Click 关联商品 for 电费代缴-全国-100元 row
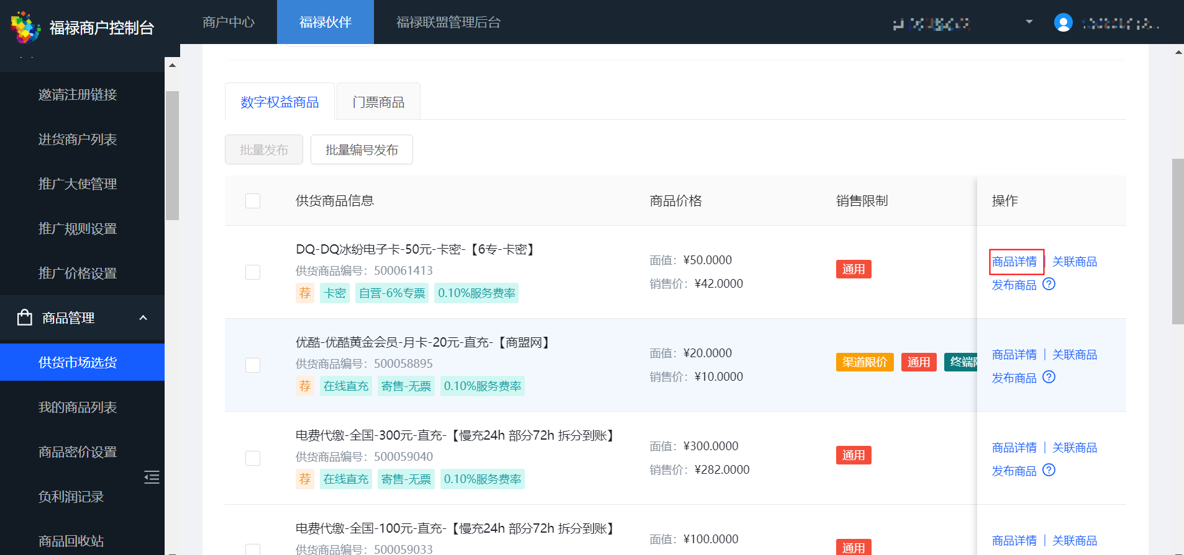1184x555 pixels. [1075, 541]
